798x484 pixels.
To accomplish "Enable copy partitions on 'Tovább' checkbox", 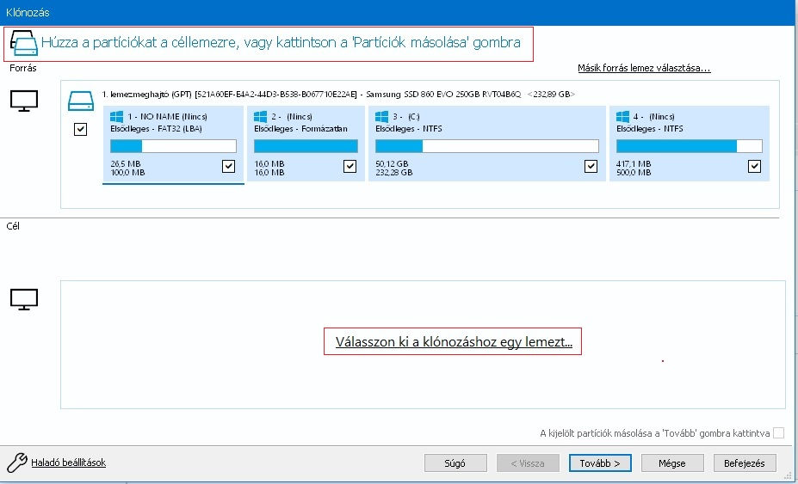I will click(778, 433).
